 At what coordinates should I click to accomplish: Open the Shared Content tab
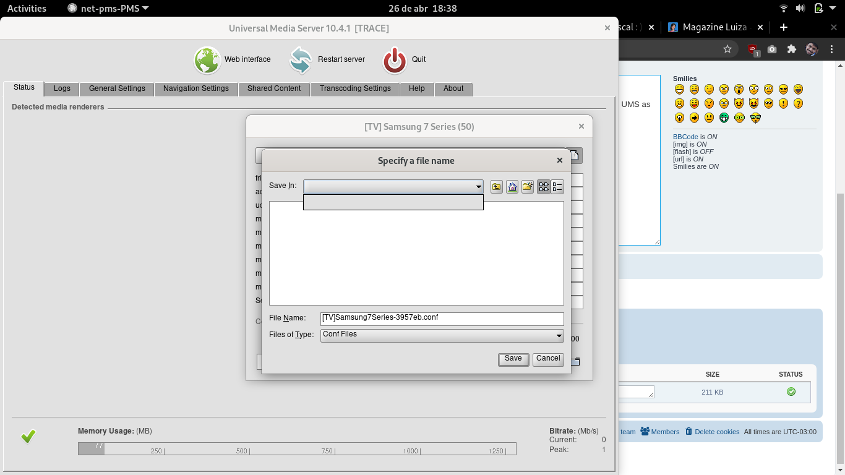tap(274, 89)
